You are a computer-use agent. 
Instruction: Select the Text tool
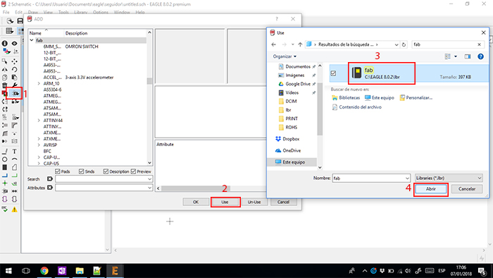tap(15, 152)
